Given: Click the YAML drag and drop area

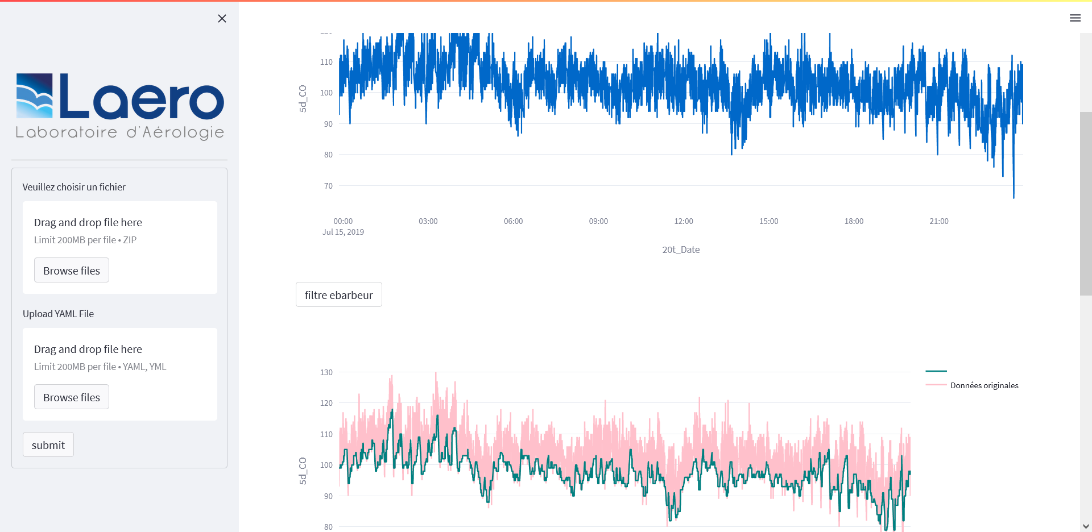Looking at the screenshot, I should click(120, 374).
